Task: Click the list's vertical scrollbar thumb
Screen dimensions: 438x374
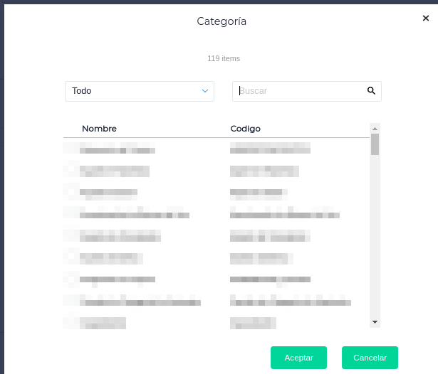Action: [x=375, y=144]
